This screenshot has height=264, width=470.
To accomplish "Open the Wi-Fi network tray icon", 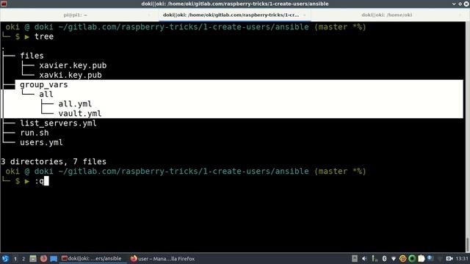I will 394,259.
